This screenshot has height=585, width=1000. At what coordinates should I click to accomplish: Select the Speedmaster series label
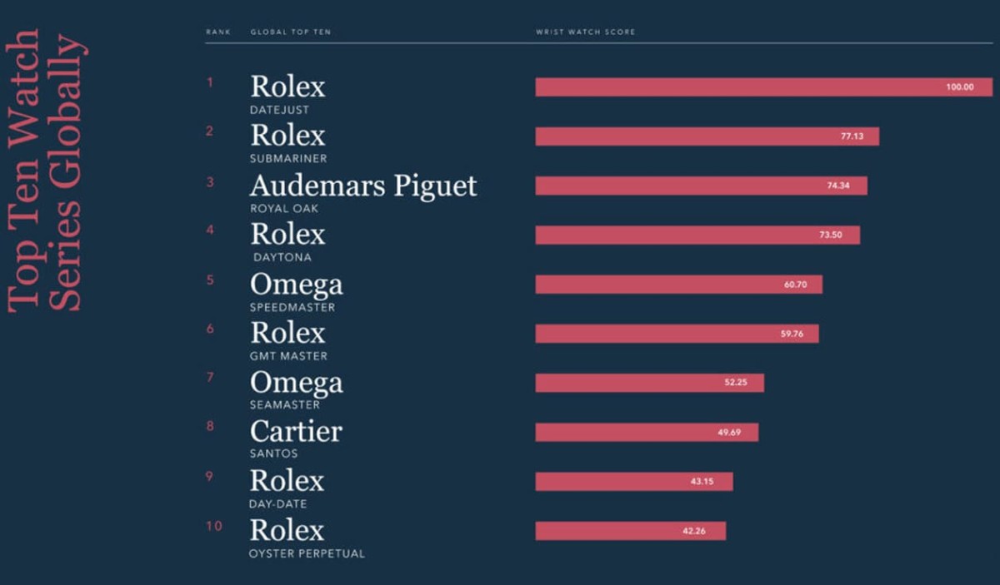[x=292, y=306]
